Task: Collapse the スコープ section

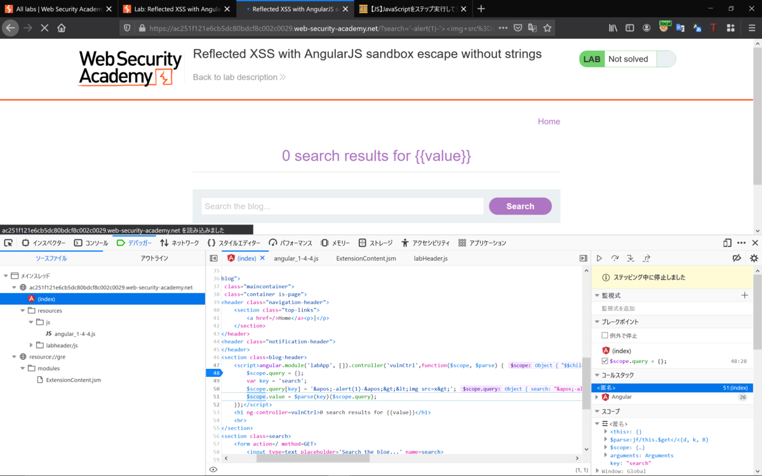Action: pos(597,412)
